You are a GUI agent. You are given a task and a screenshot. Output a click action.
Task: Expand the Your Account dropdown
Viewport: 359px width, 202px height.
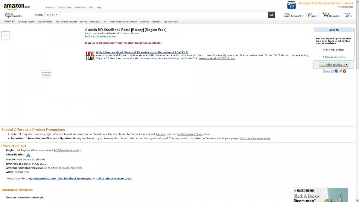click(293, 15)
